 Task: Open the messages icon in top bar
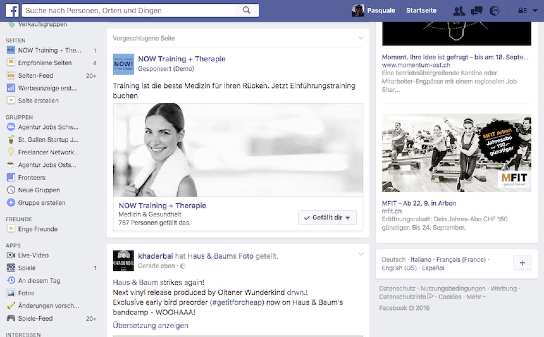click(x=477, y=11)
